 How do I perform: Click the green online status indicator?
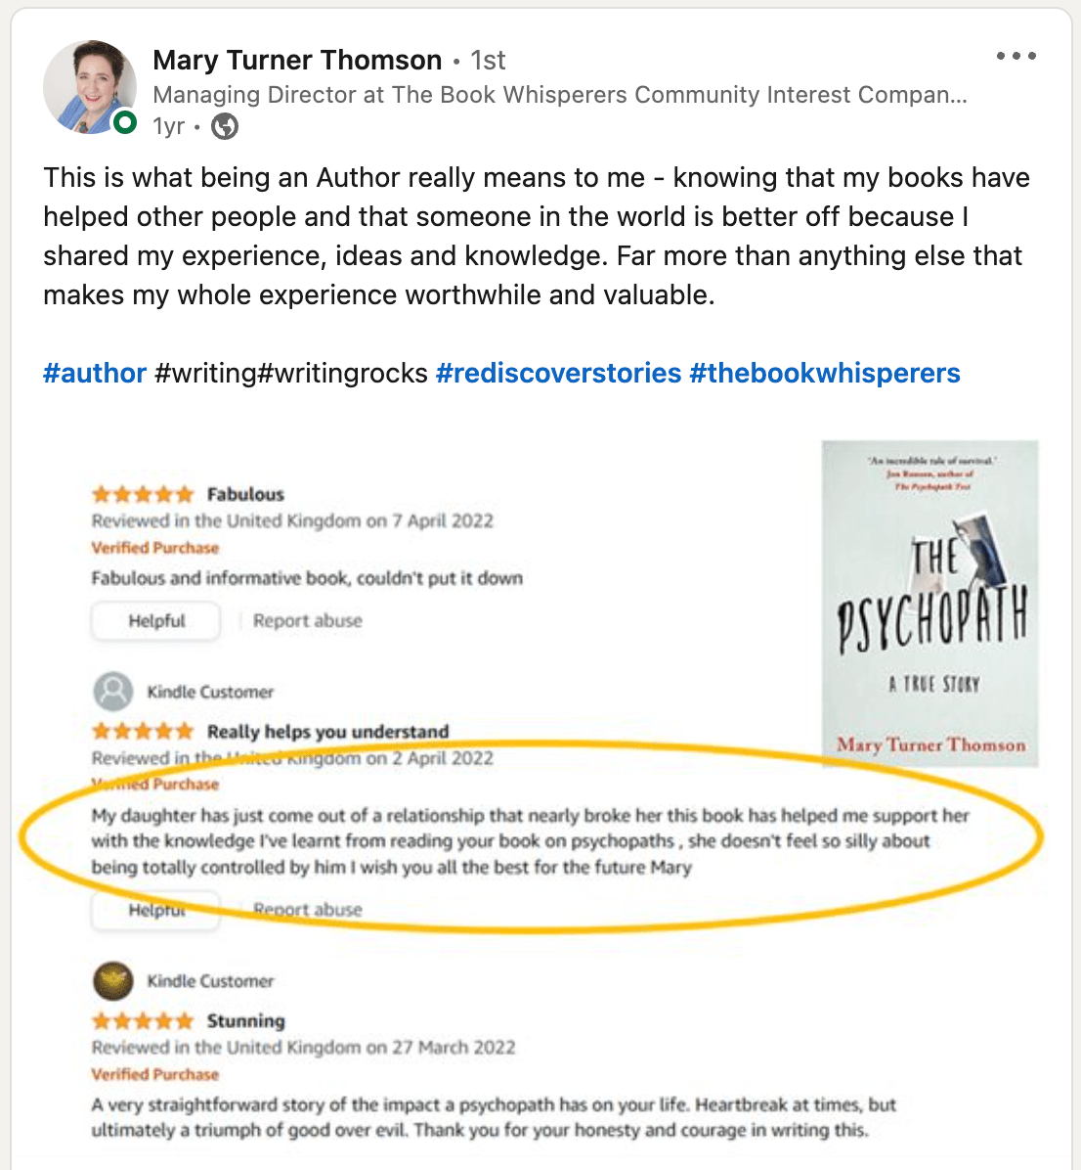click(124, 123)
